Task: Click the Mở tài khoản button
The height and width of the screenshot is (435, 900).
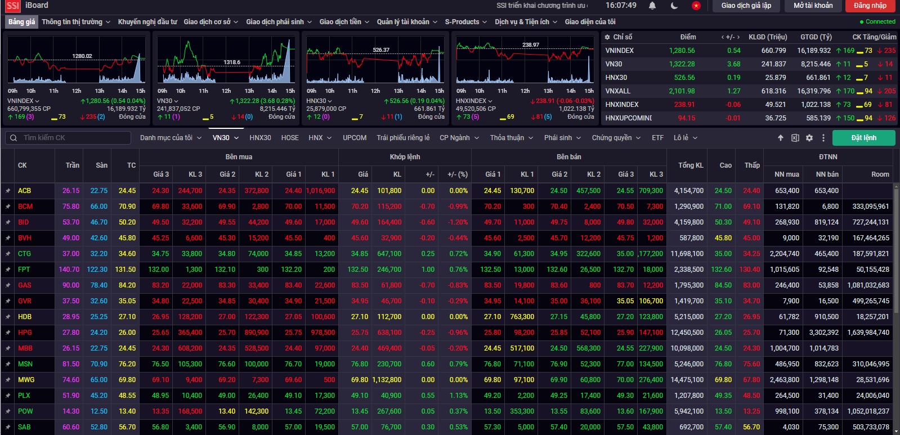Action: pos(813,6)
